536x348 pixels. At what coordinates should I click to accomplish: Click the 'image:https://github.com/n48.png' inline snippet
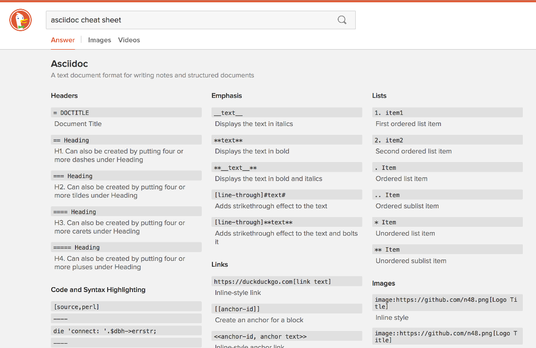point(447,303)
